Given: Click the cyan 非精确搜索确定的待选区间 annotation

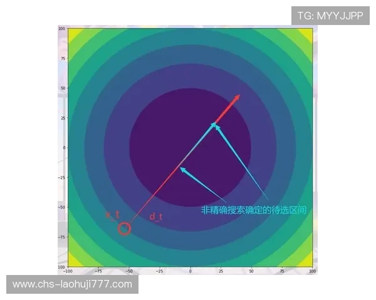Looking at the screenshot, I should coord(254,211).
